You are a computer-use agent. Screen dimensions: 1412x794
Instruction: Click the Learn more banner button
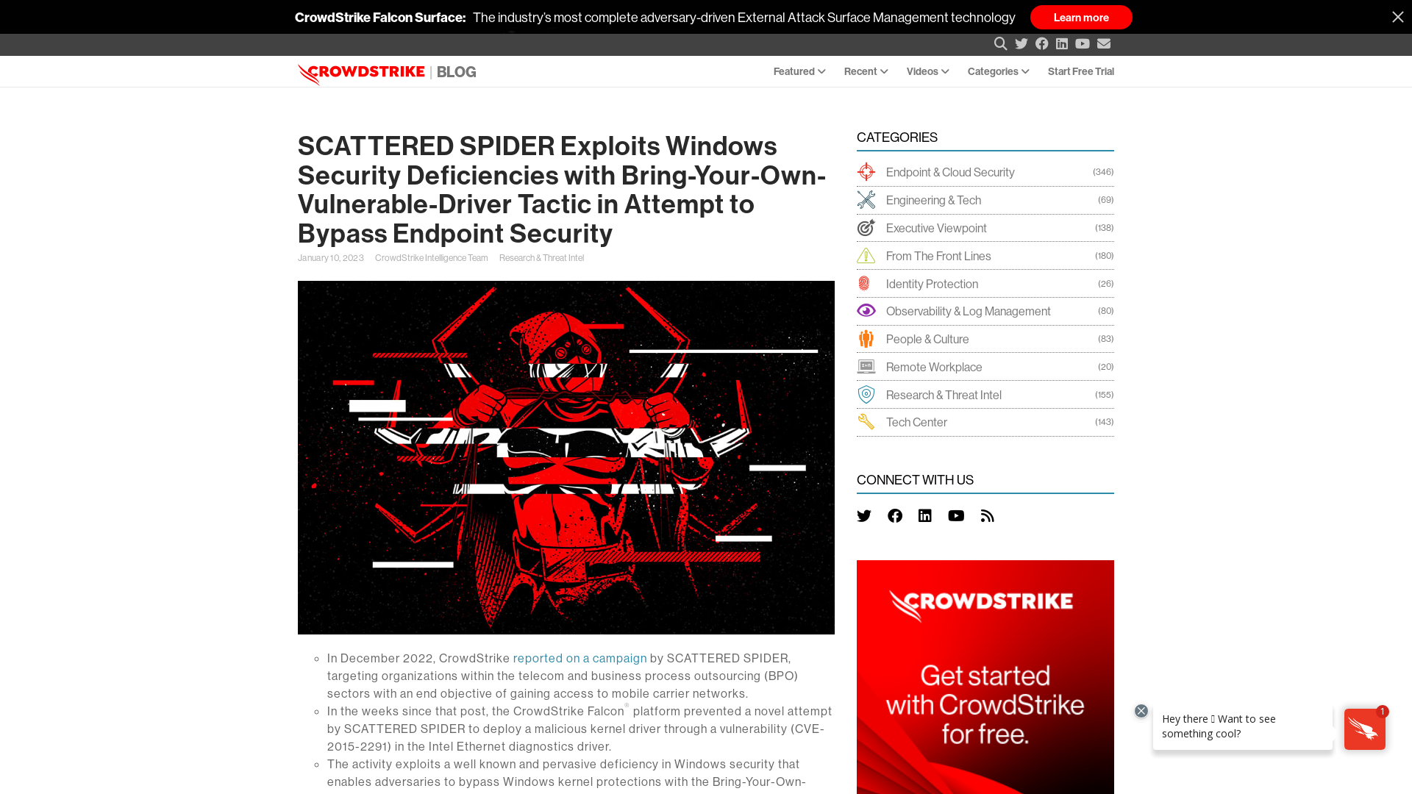click(x=1080, y=16)
